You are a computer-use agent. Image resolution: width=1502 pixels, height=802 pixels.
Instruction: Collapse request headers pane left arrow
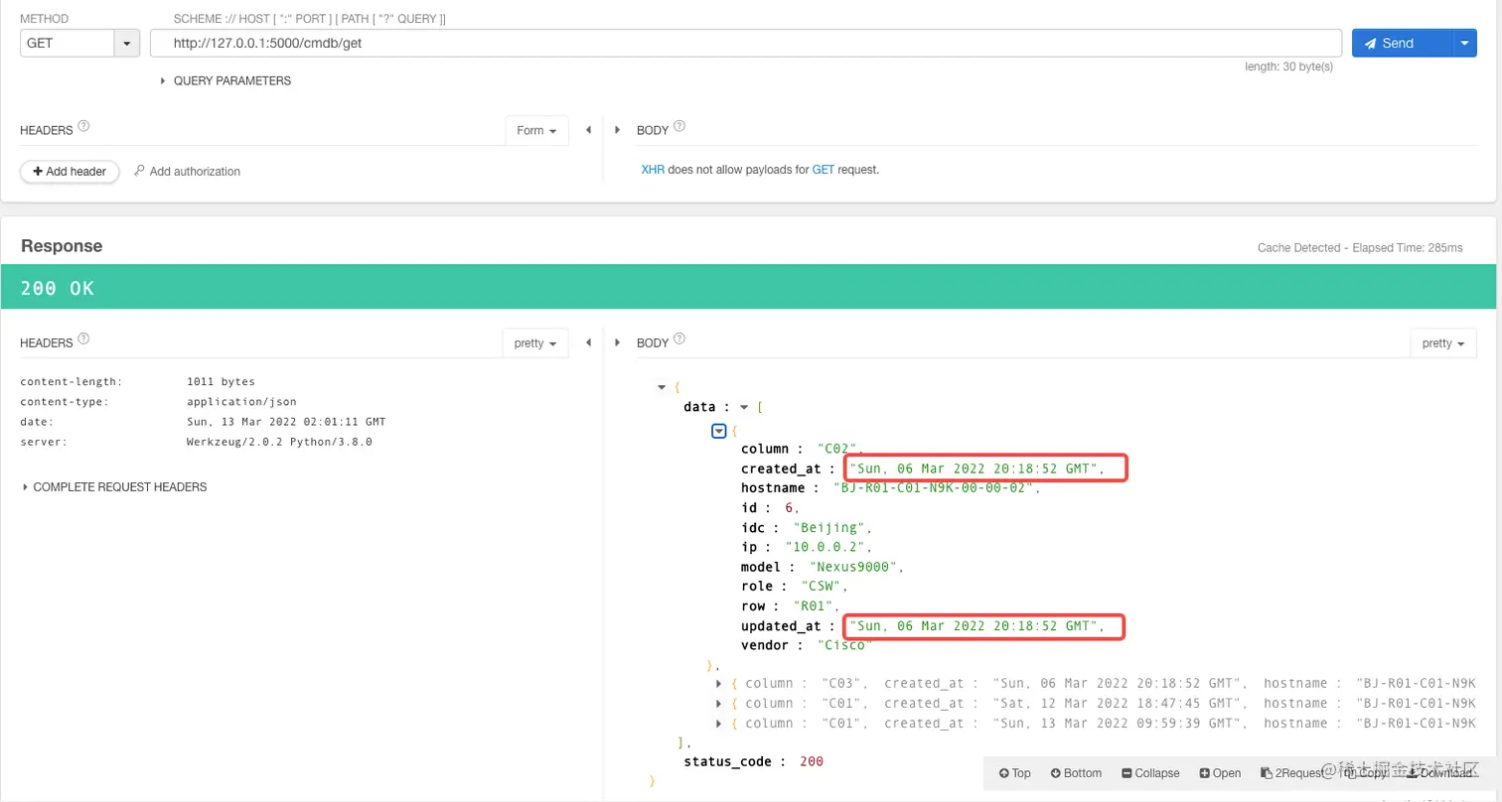click(588, 131)
